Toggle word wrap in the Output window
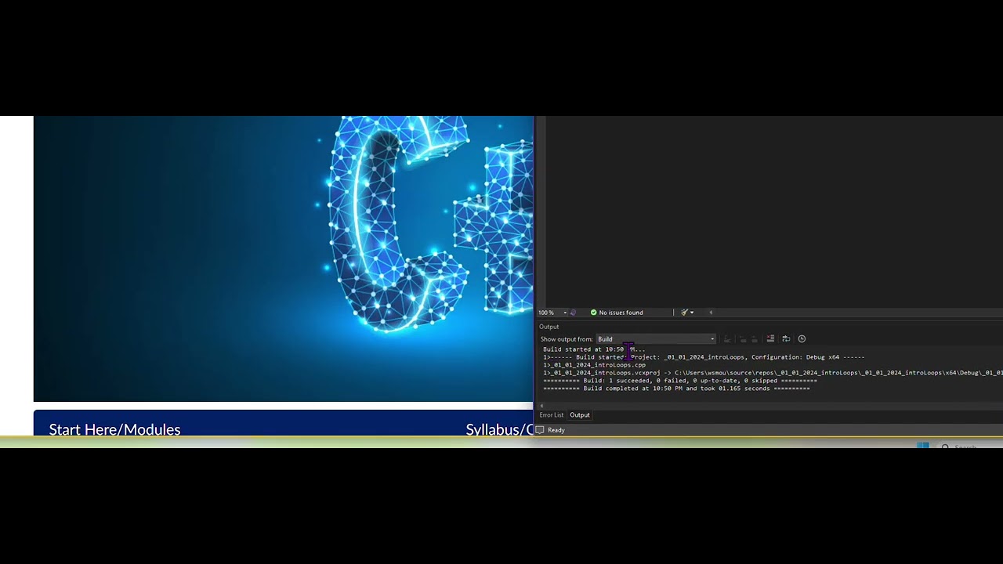This screenshot has width=1003, height=564. coord(786,339)
